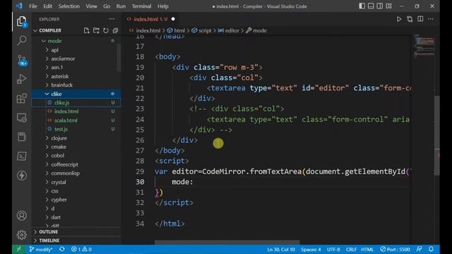
Task: Open test.js file in explorer
Action: pos(76,129)
